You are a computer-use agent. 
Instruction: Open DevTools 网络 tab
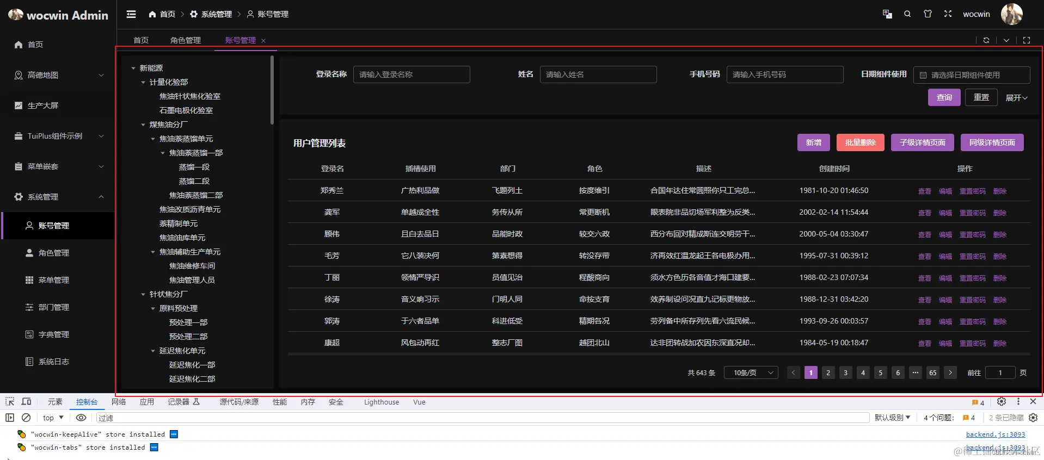[119, 402]
